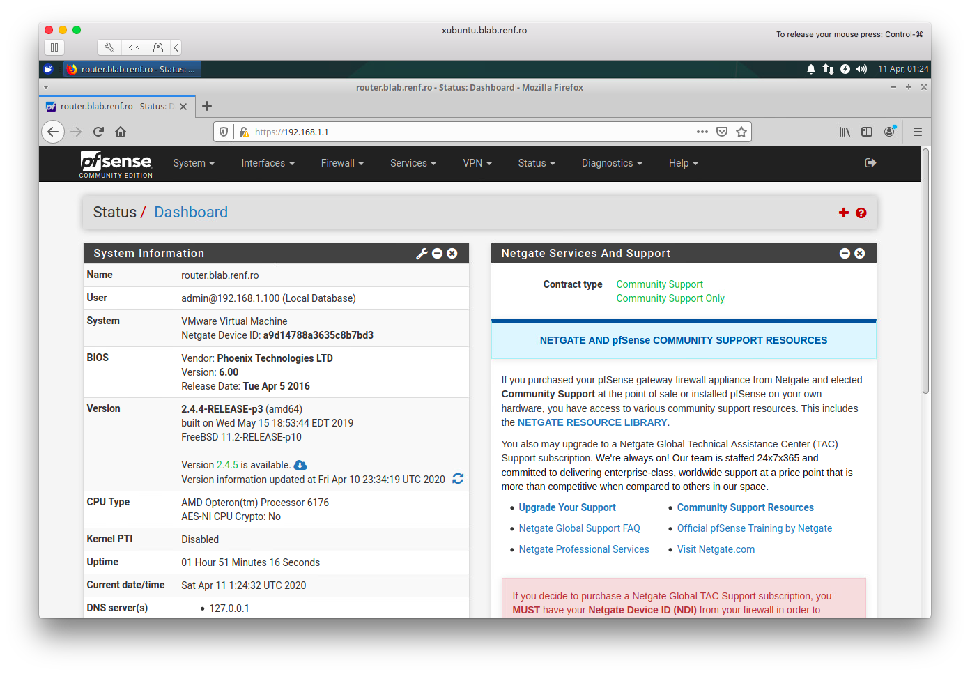Screen dimensions: 970x674
Task: Save page to Pocket icon
Action: [722, 132]
